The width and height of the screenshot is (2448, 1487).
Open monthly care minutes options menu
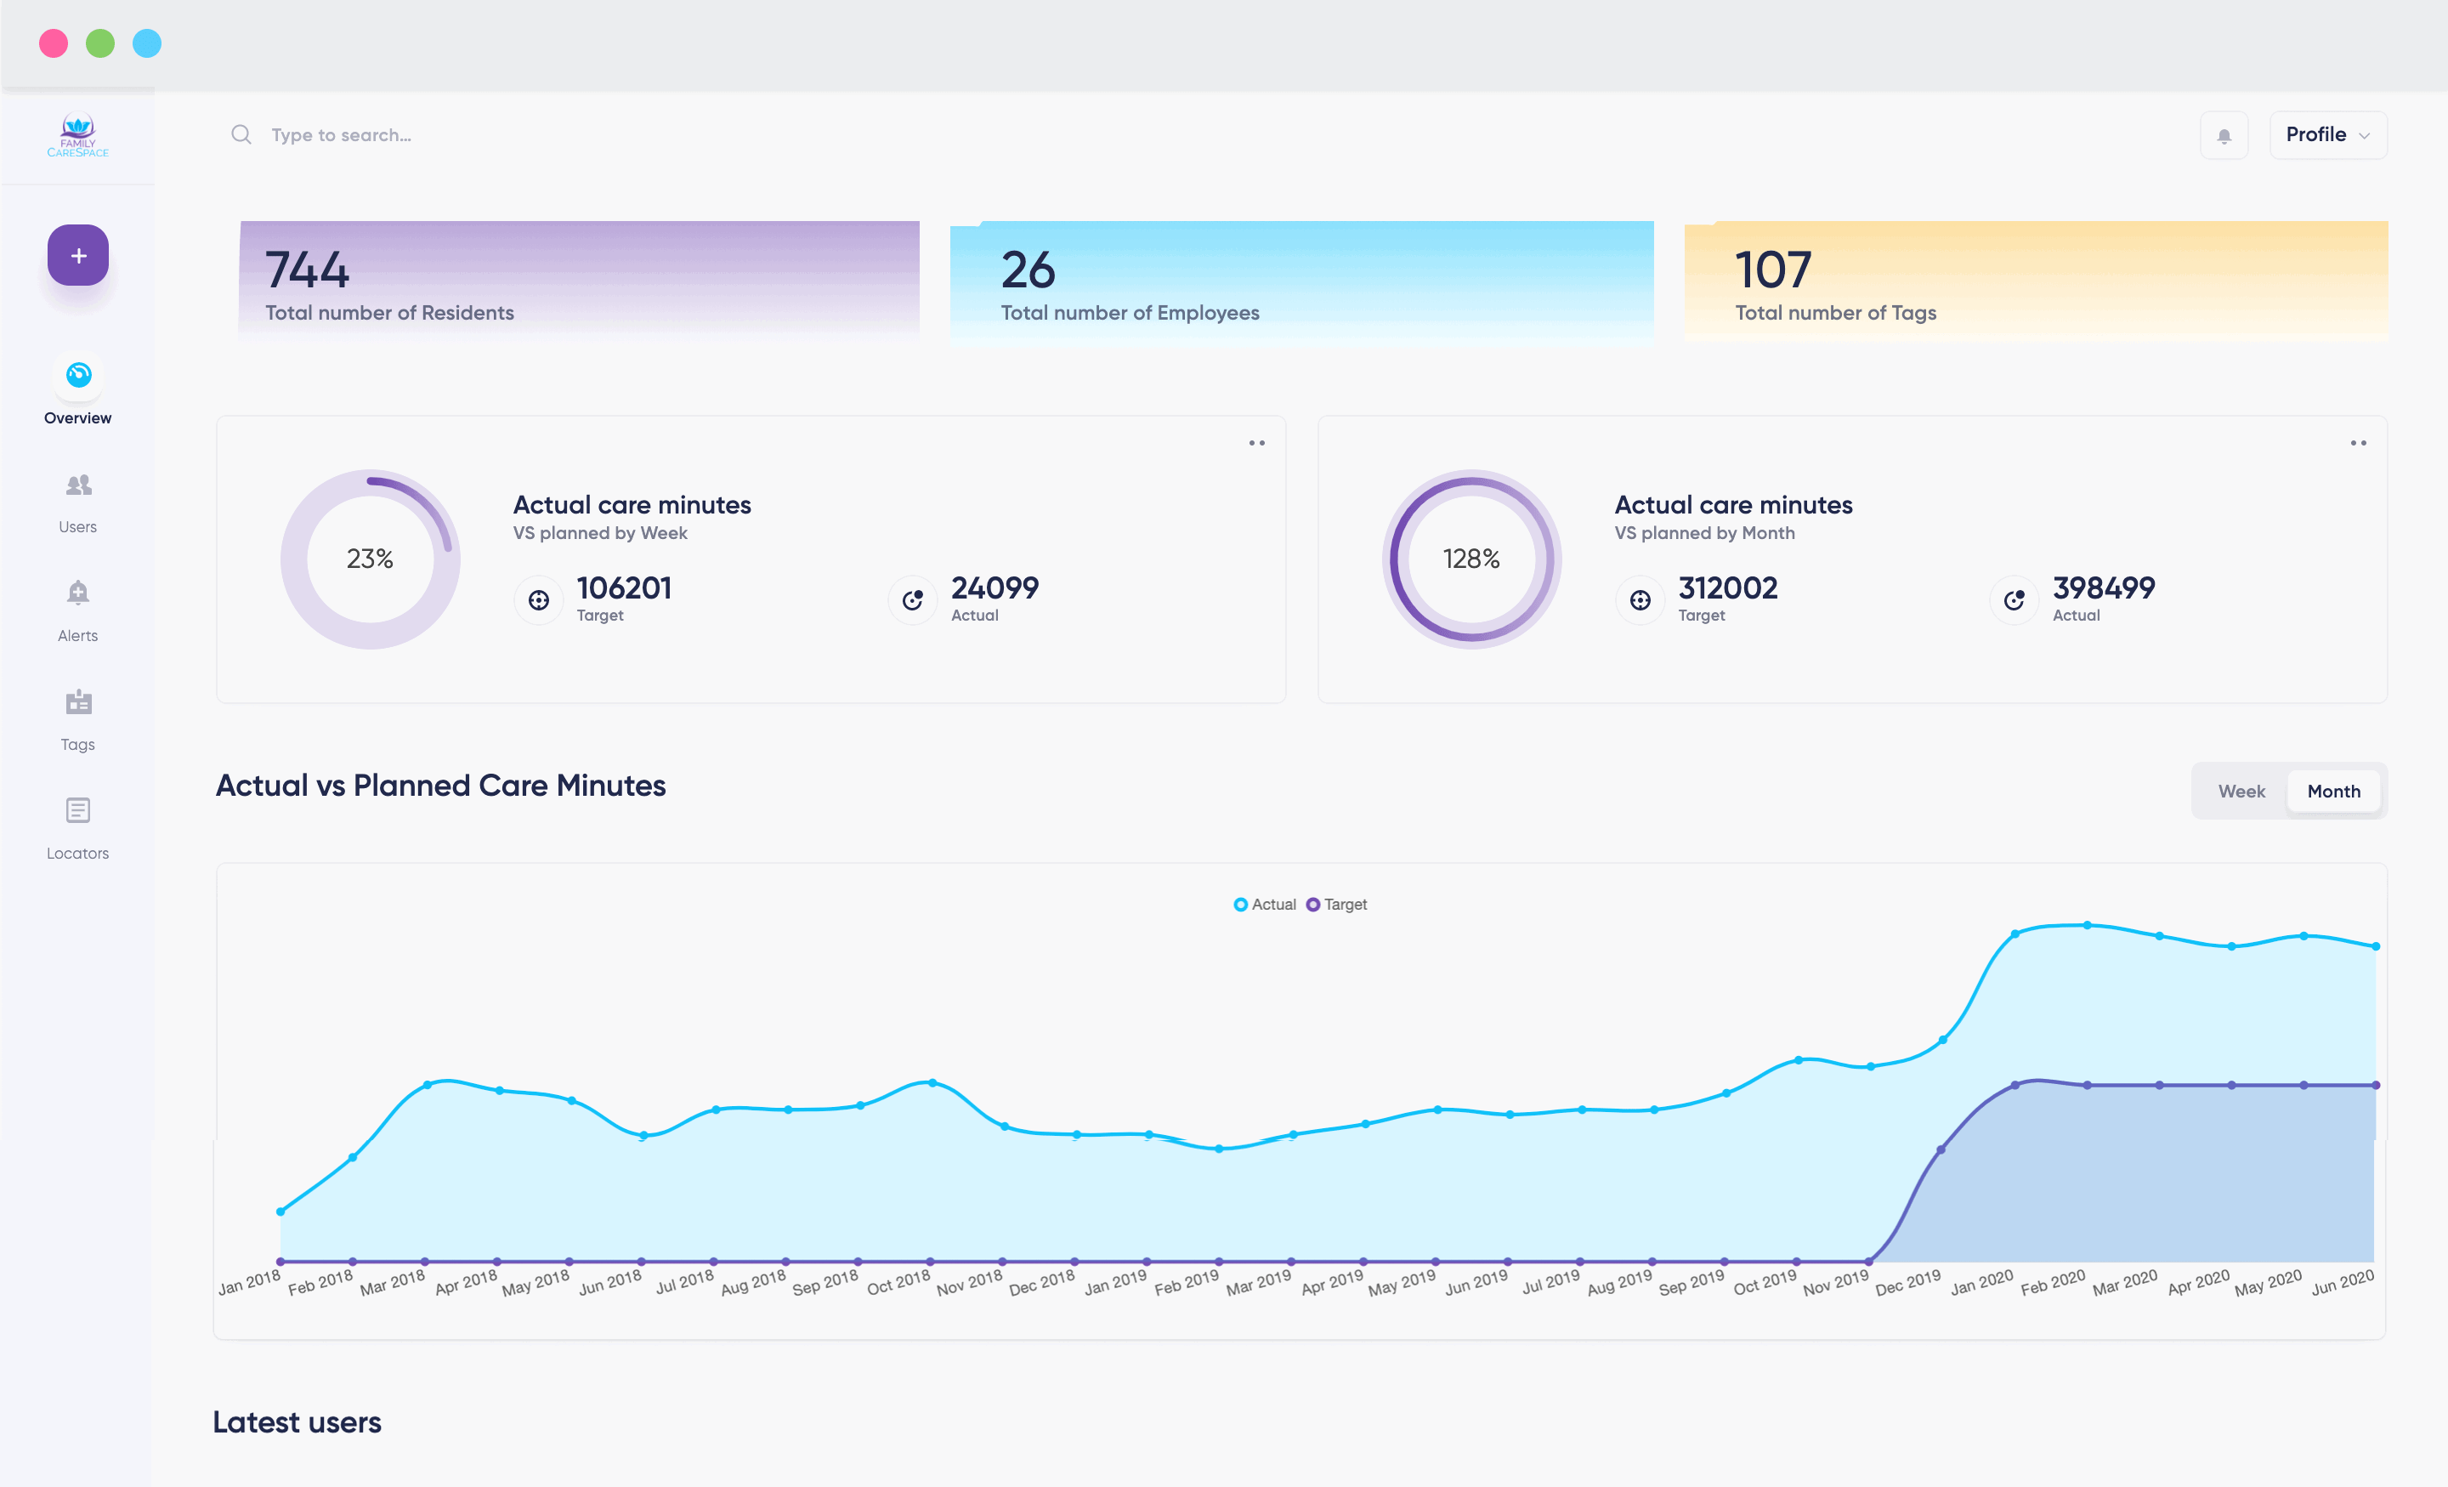click(2358, 443)
